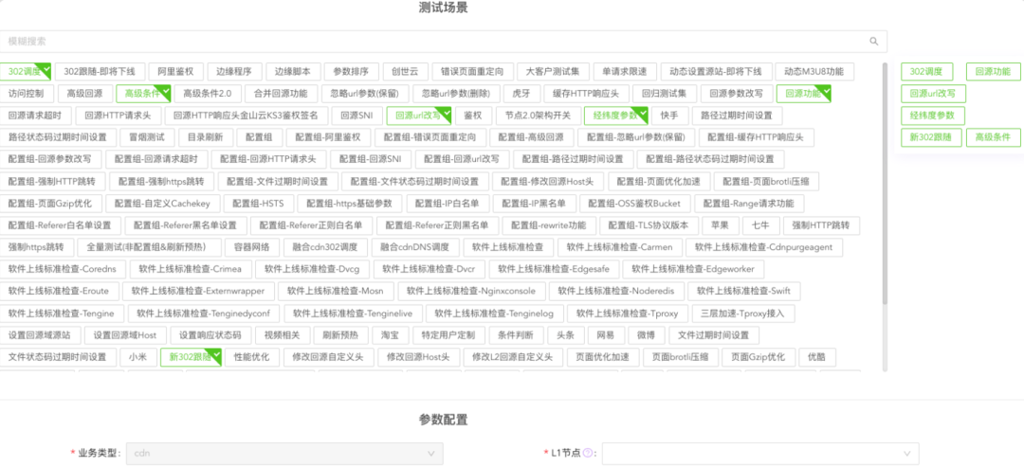
Task: Select the 302跟随-即将下线 scenario tag
Action: pos(100,72)
